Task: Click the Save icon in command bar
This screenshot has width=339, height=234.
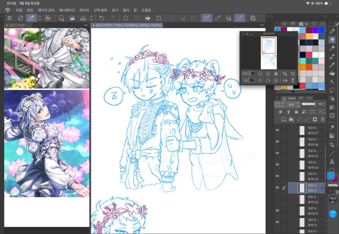Action: coord(83,18)
